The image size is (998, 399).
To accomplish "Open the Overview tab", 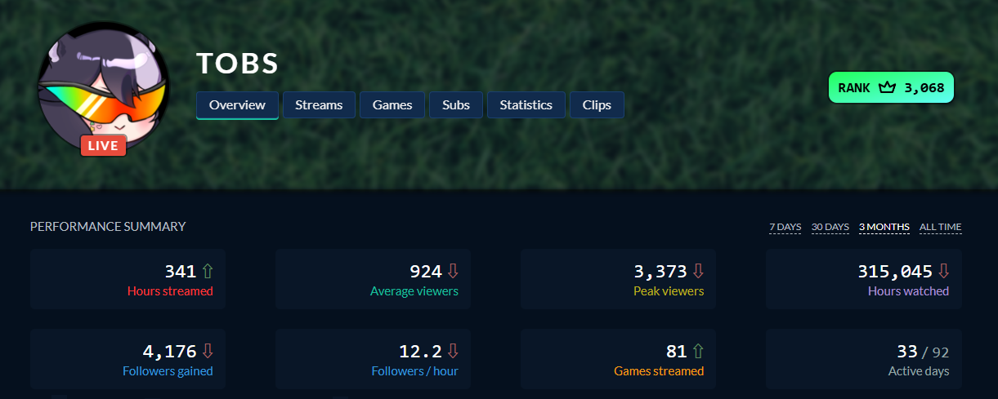I will tap(237, 105).
